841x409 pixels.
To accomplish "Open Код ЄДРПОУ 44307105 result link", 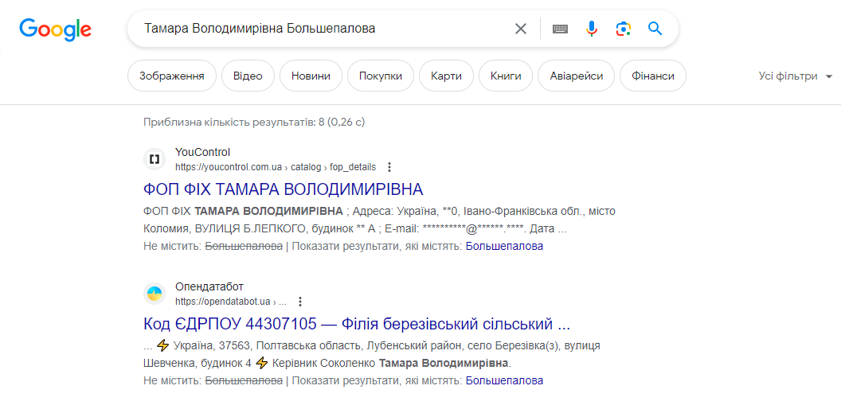I will [x=357, y=324].
